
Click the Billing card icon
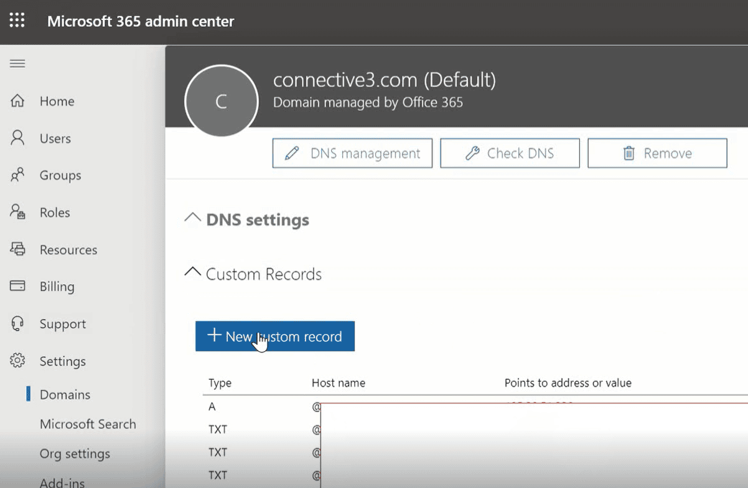17,286
